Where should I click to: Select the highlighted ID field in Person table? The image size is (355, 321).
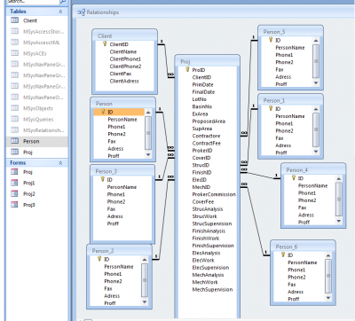click(119, 112)
